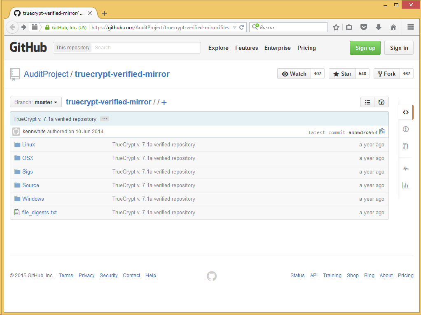
Task: Open the URL bar history dropdown arrow
Action: click(234, 27)
